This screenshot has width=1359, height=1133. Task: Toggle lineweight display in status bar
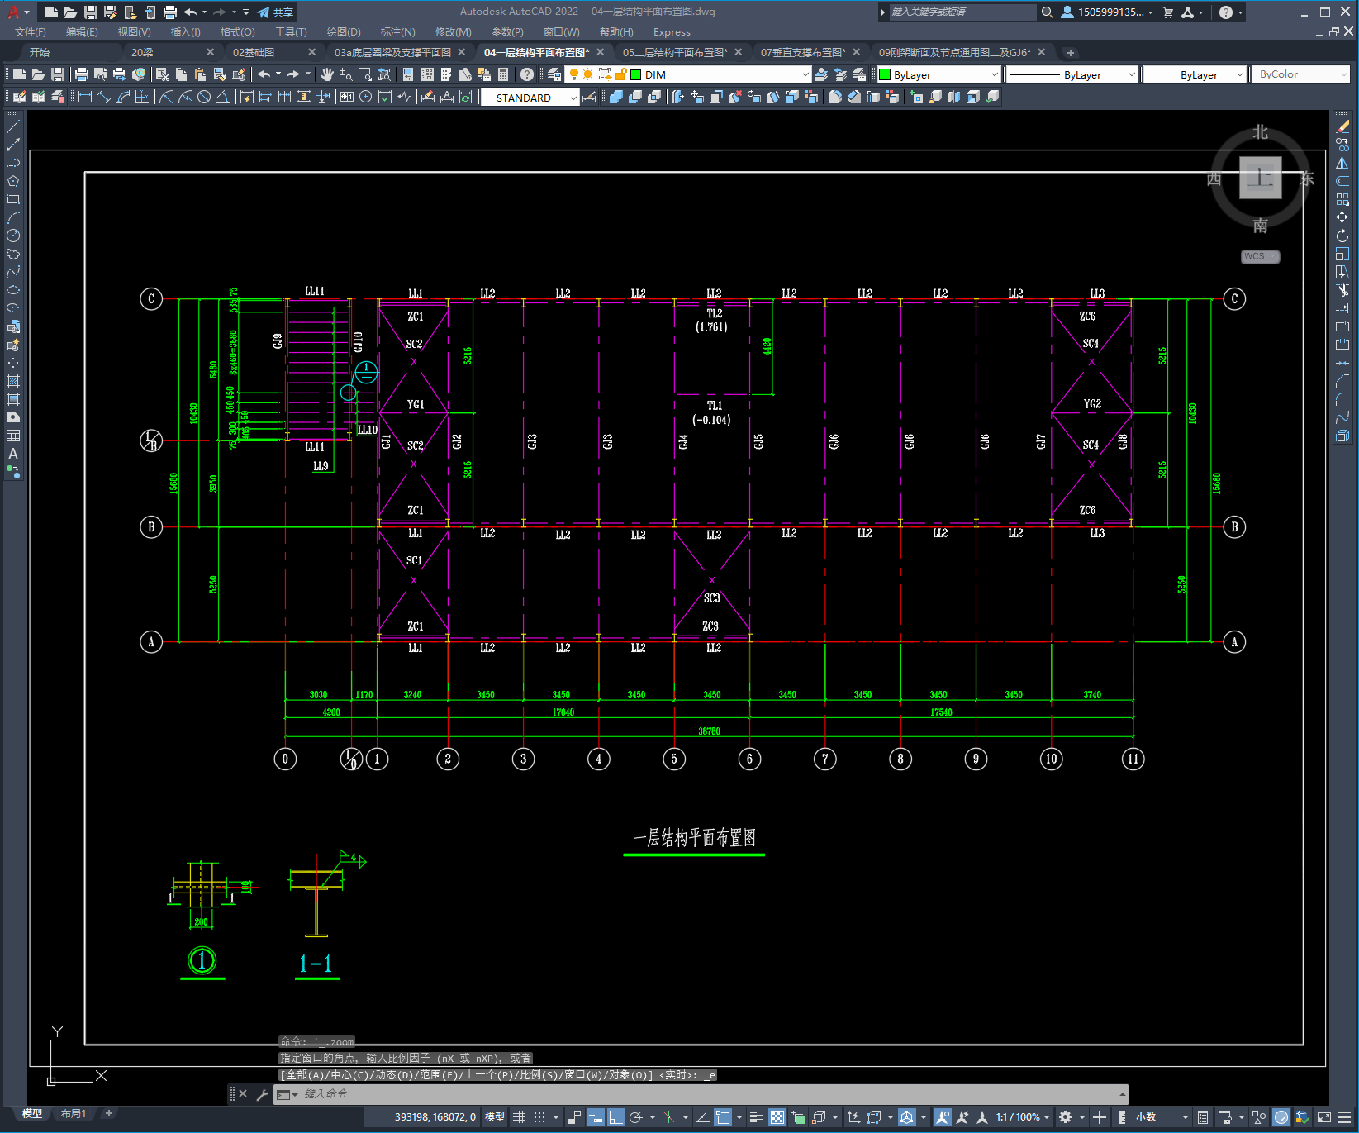pos(757,1117)
